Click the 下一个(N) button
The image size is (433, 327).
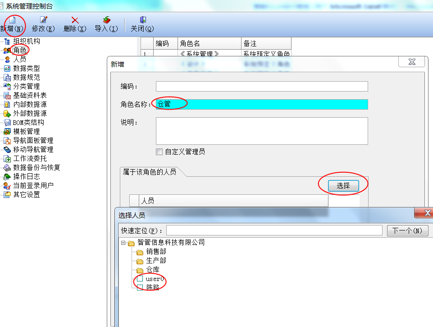[x=407, y=230]
